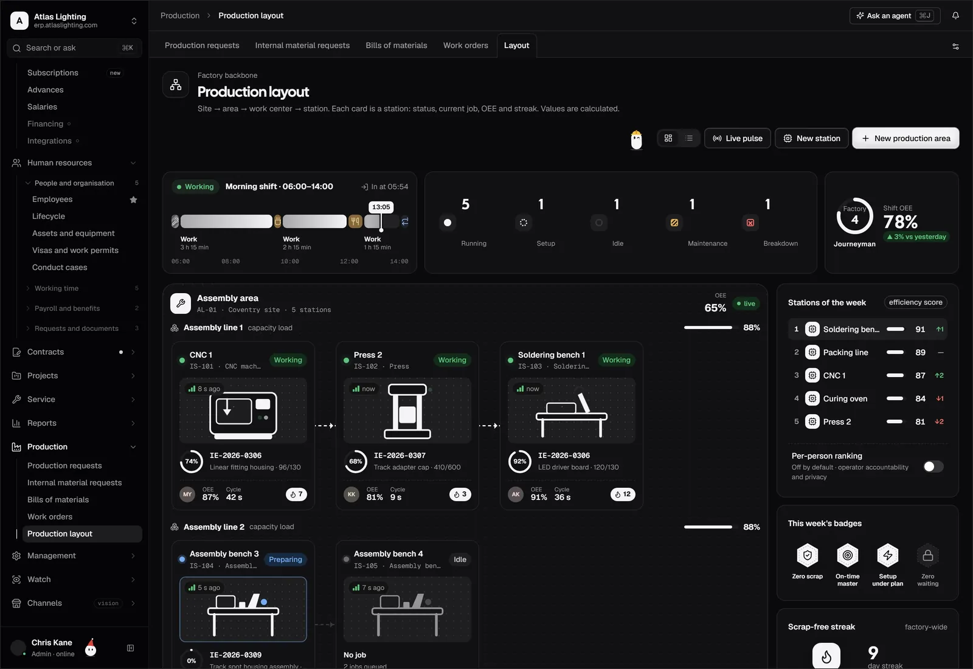Open view settings sliders icon
Image resolution: width=973 pixels, height=669 pixels.
pyautogui.click(x=955, y=46)
